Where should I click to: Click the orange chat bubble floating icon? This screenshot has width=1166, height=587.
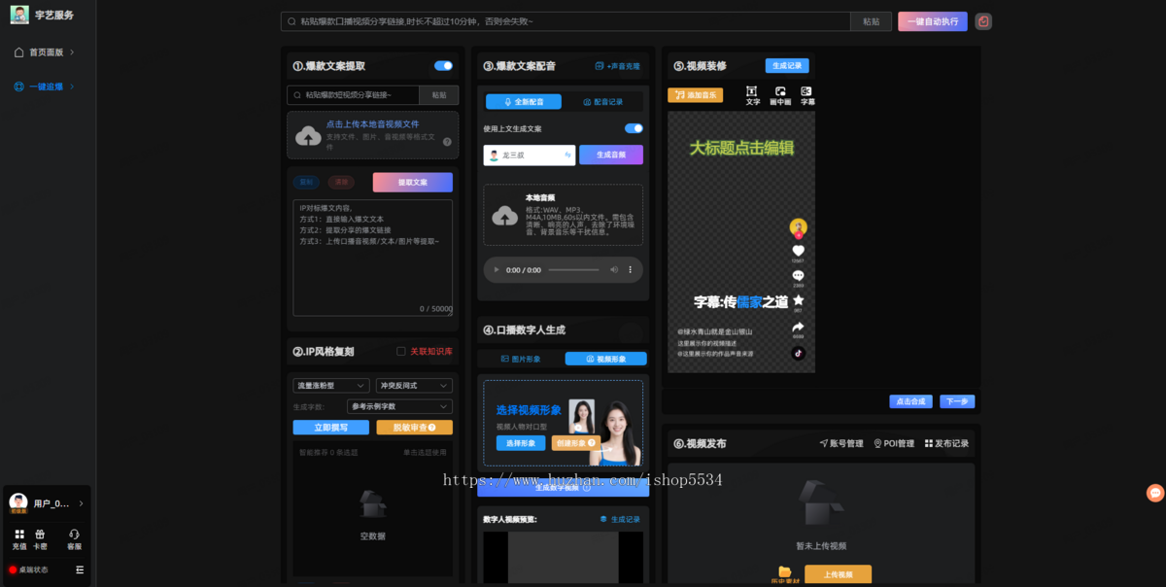click(x=1155, y=493)
